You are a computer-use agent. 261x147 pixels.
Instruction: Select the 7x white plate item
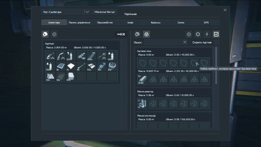click(x=71, y=66)
